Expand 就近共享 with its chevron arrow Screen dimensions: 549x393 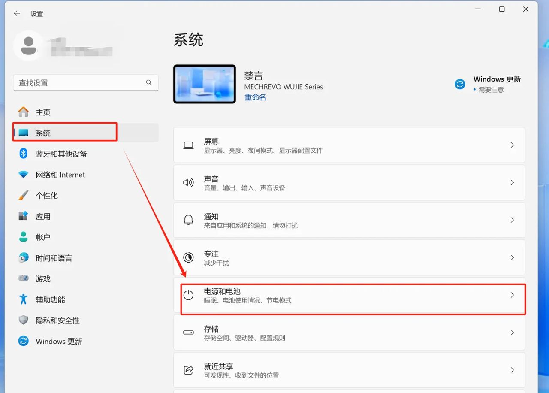click(x=512, y=369)
